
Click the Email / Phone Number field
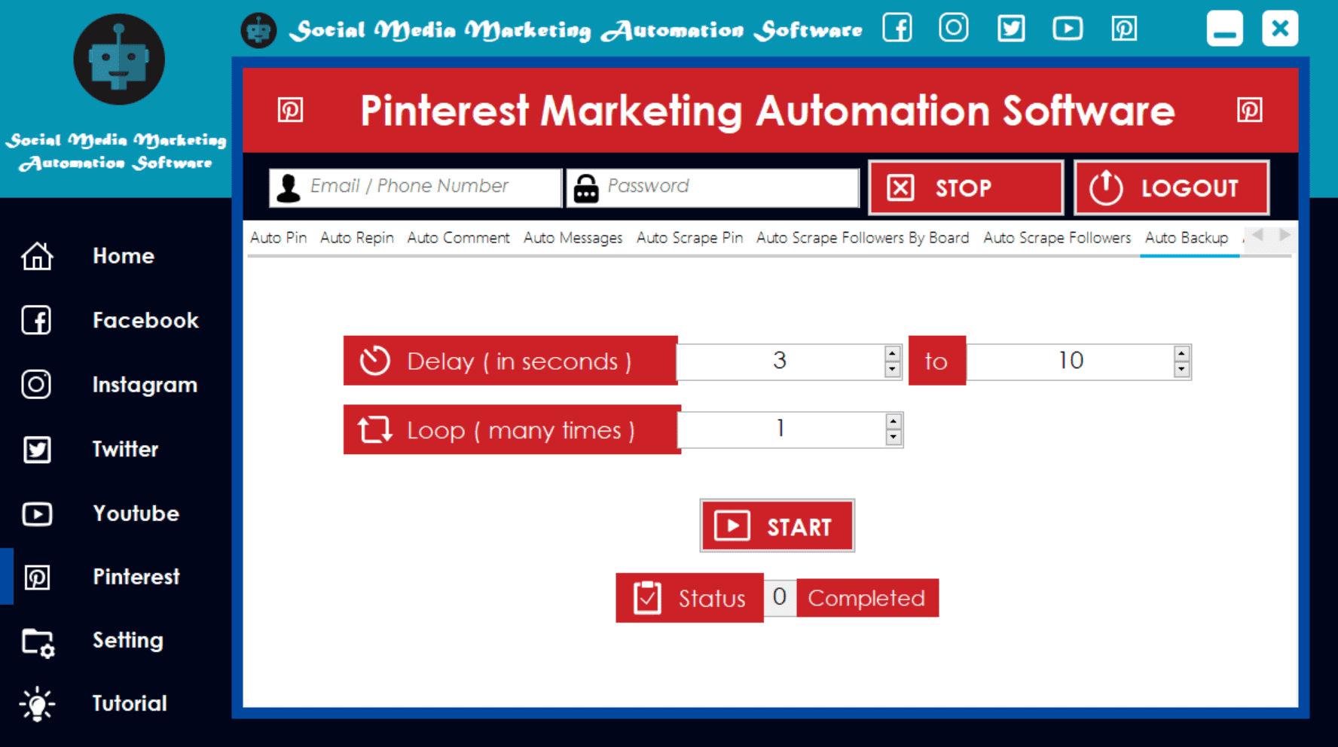point(416,188)
